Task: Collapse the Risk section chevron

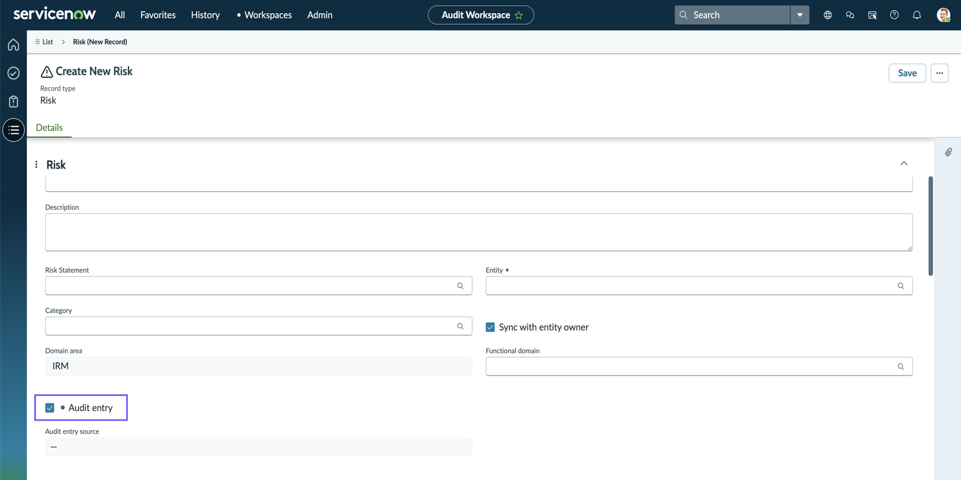Action: point(903,163)
